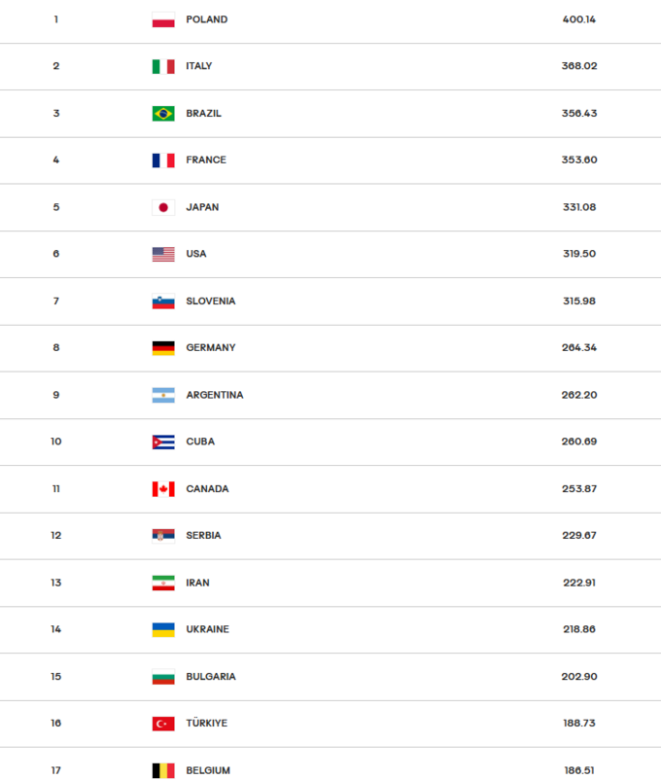Select the USA flag icon
Viewport: 661px width, 780px height.
[163, 254]
